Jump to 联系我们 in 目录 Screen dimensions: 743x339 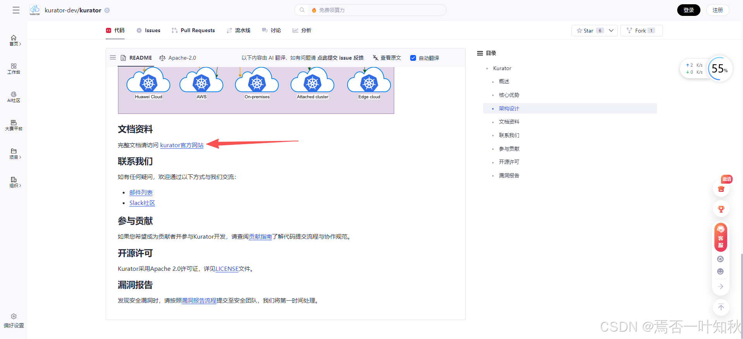coord(509,135)
